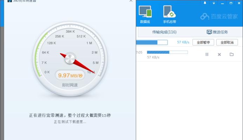Click the speedometer needle hub
Viewport: 243px width, 140px height.
[x=70, y=59]
